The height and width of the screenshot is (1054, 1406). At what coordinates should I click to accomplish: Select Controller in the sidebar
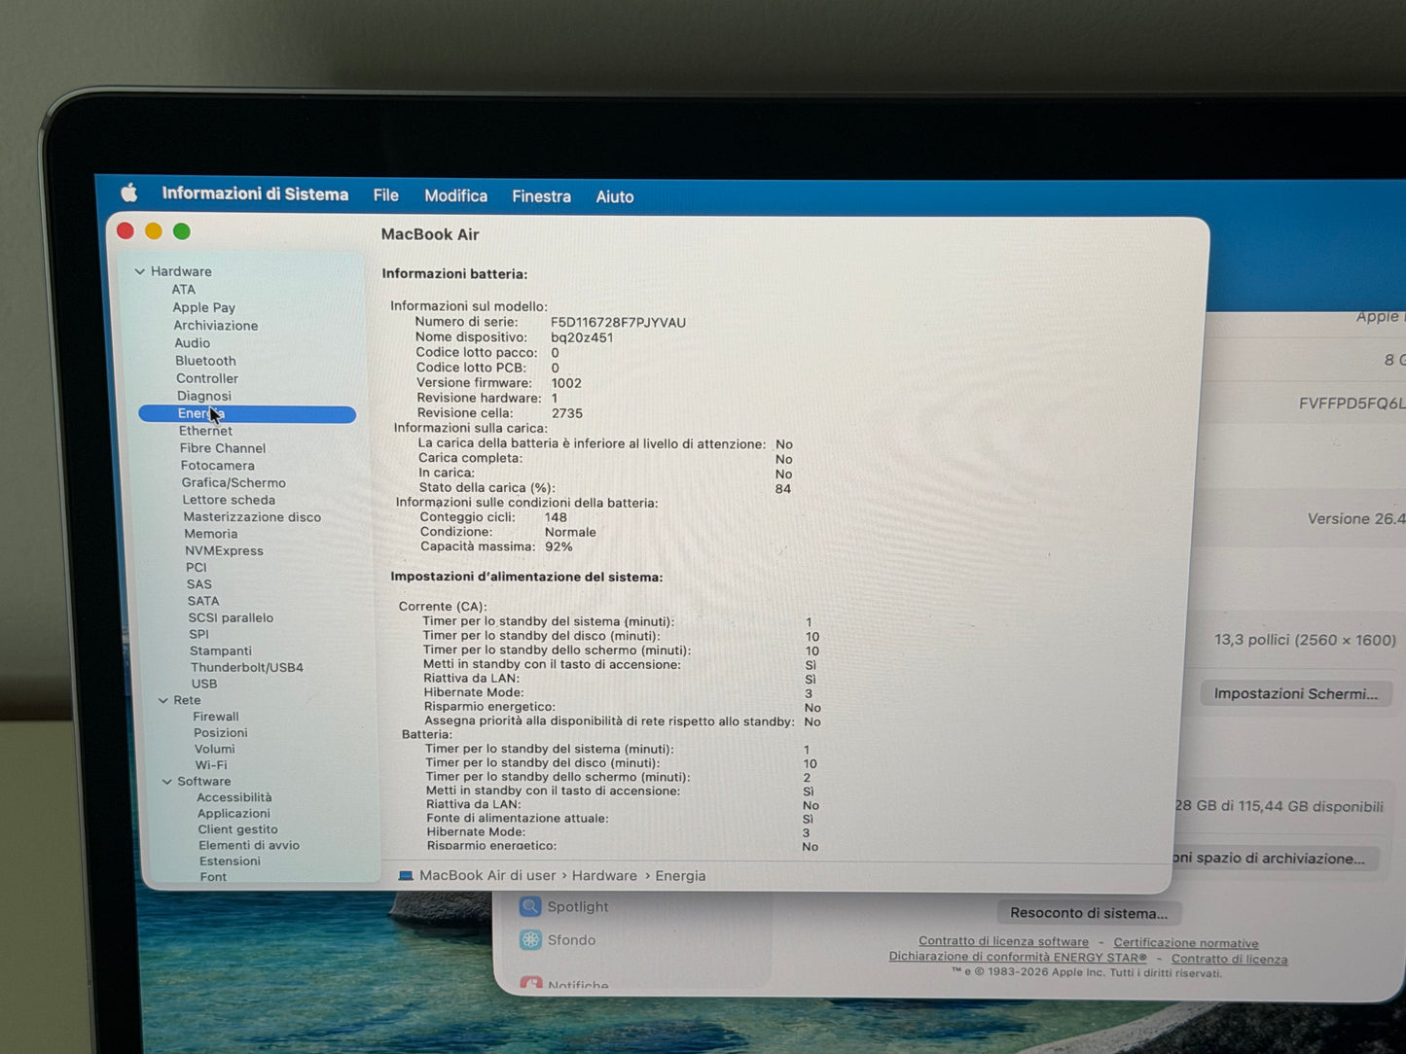[x=207, y=378]
